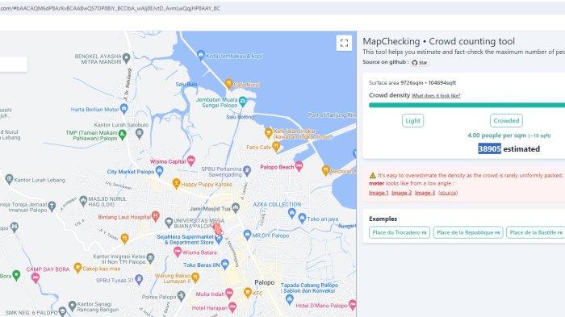The image size is (565, 317).
Task: Click Faris Cafe restaurant pin
Action: tap(276, 146)
